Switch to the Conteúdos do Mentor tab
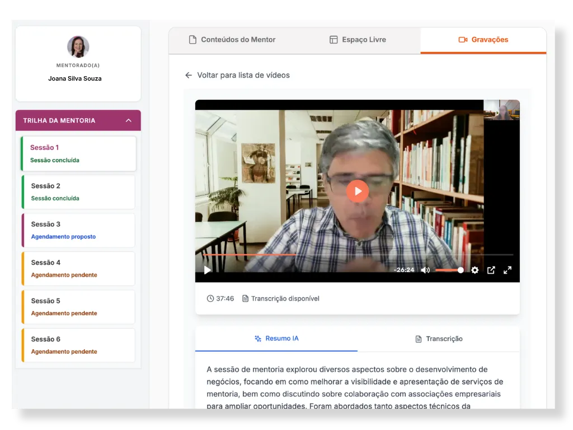573x430 pixels. 232,40
